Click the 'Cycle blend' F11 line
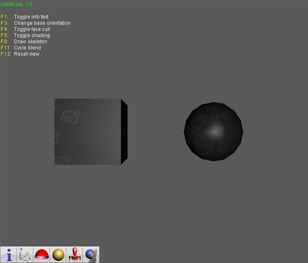This screenshot has width=308, height=263. click(x=21, y=48)
